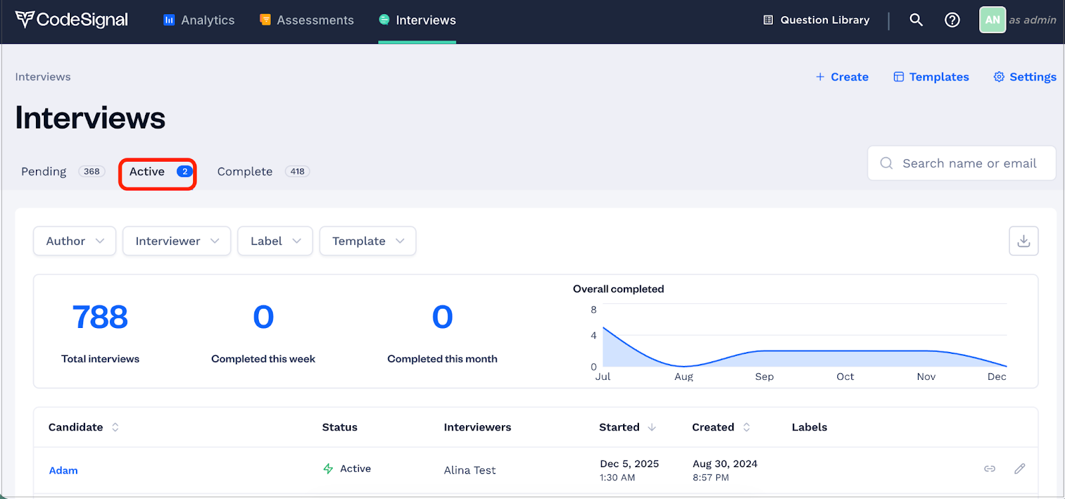Open the Interviewer filter dropdown

tap(176, 241)
